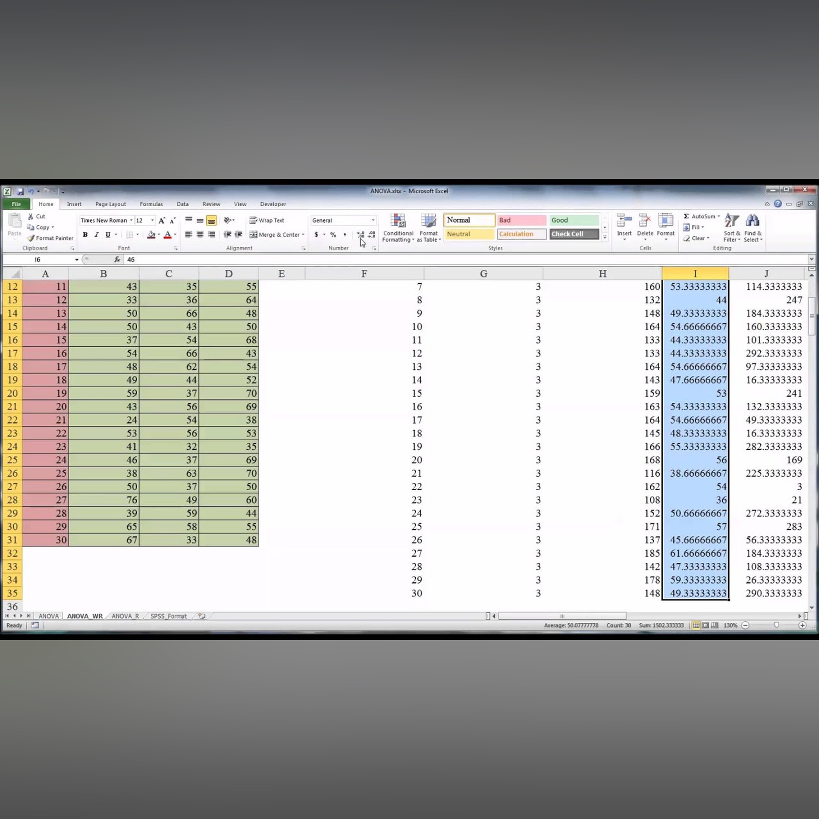Click the Increase Font Size icon

click(162, 220)
